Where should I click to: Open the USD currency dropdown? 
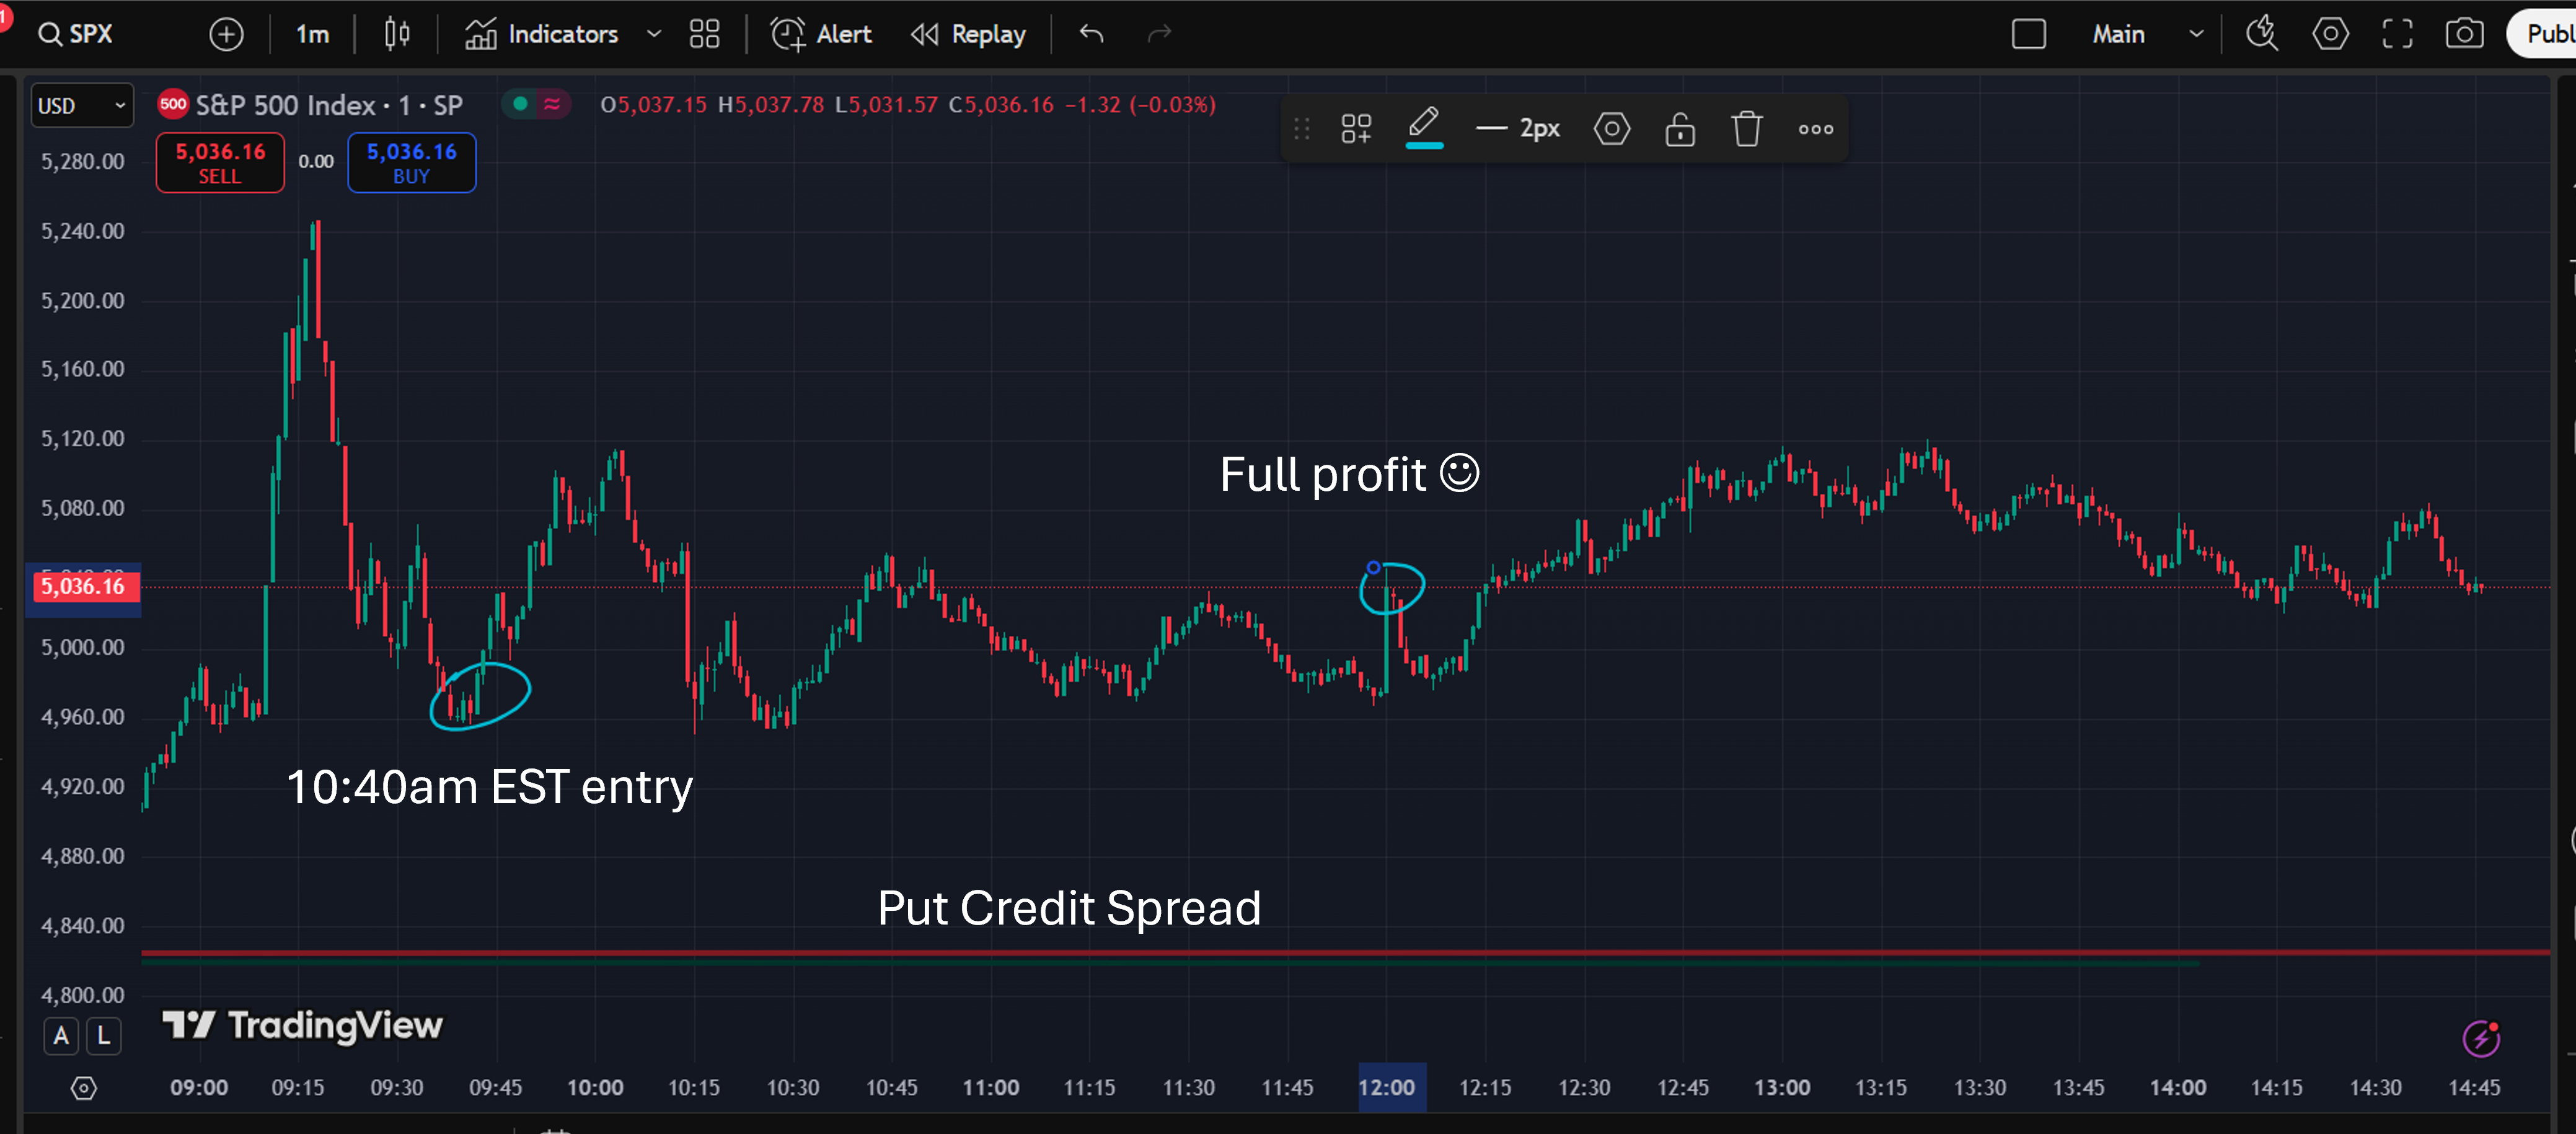[82, 105]
